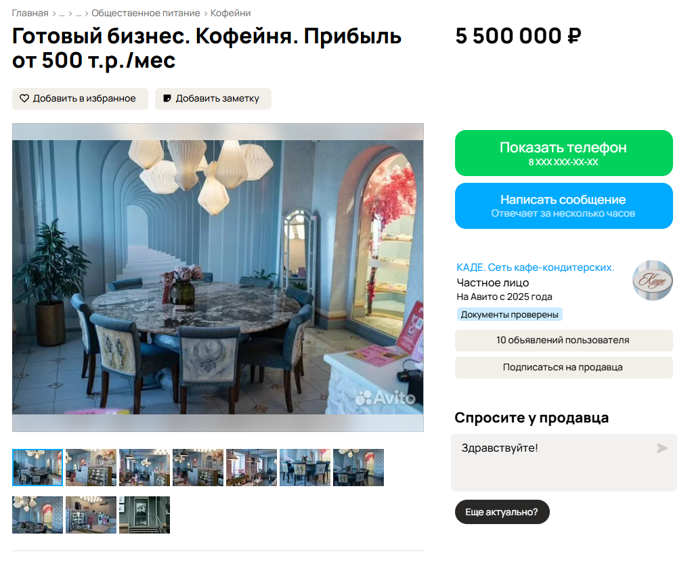Expand the second collapsed breadcrumb ellipsis
This screenshot has height=562, width=692.
[x=78, y=14]
